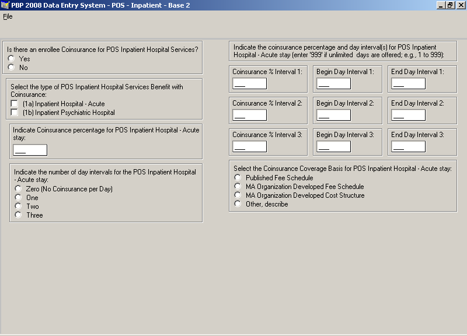Select One day interval option

(18, 197)
